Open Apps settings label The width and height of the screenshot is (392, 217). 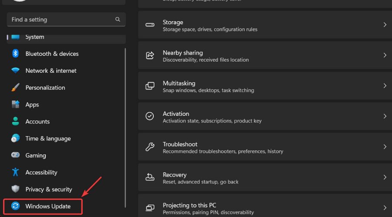click(x=32, y=105)
